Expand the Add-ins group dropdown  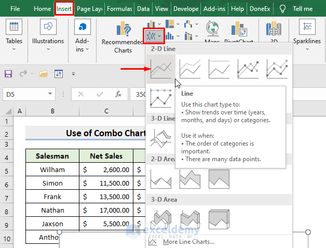coord(87,49)
